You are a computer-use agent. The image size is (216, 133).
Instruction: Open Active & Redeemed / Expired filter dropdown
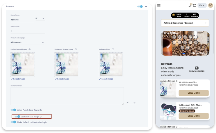click(x=185, y=23)
